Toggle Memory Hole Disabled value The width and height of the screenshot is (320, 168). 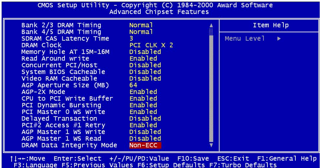coord(145,52)
